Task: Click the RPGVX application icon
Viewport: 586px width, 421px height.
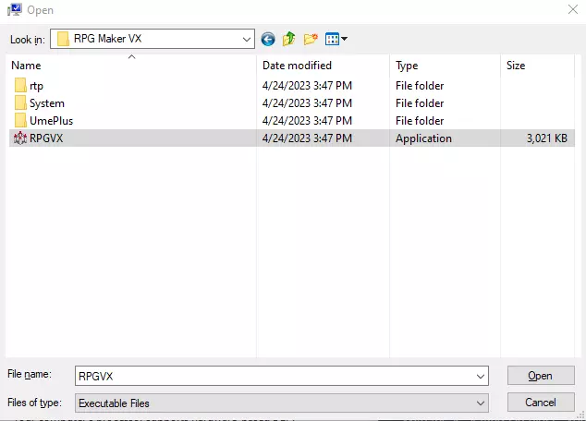Action: [x=20, y=138]
